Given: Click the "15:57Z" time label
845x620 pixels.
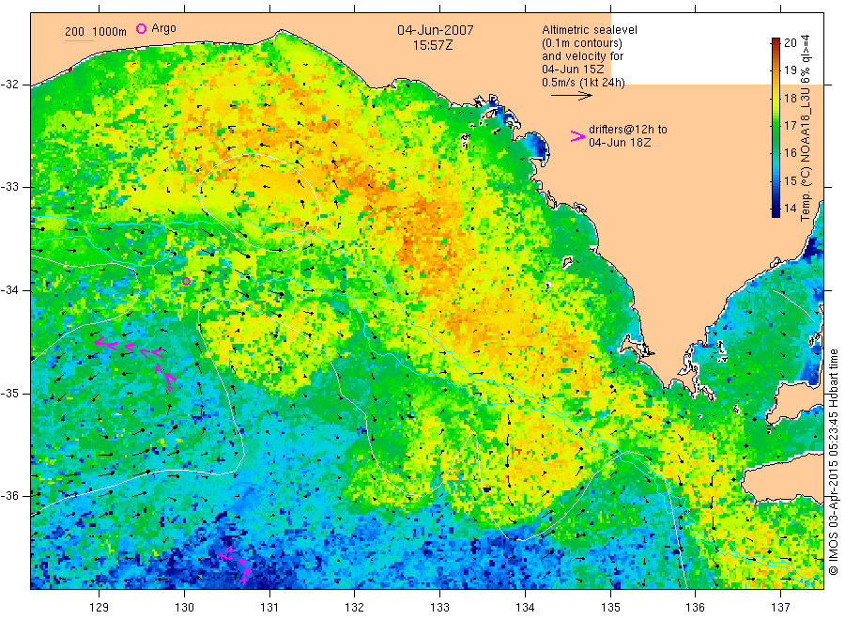Looking at the screenshot, I should coord(432,46).
